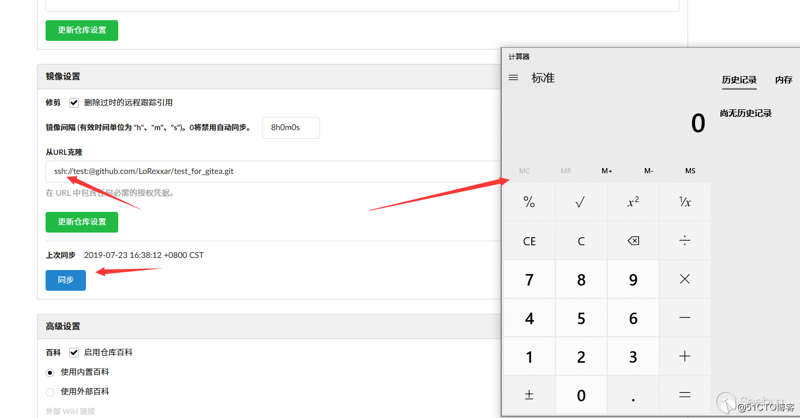Switch to the 内存 tab in Calculator
Image resolution: width=800 pixels, height=418 pixels.
[784, 81]
